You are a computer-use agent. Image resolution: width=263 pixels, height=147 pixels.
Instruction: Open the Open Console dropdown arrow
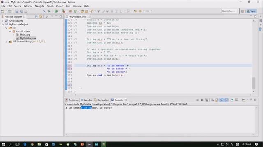[x=247, y=100]
